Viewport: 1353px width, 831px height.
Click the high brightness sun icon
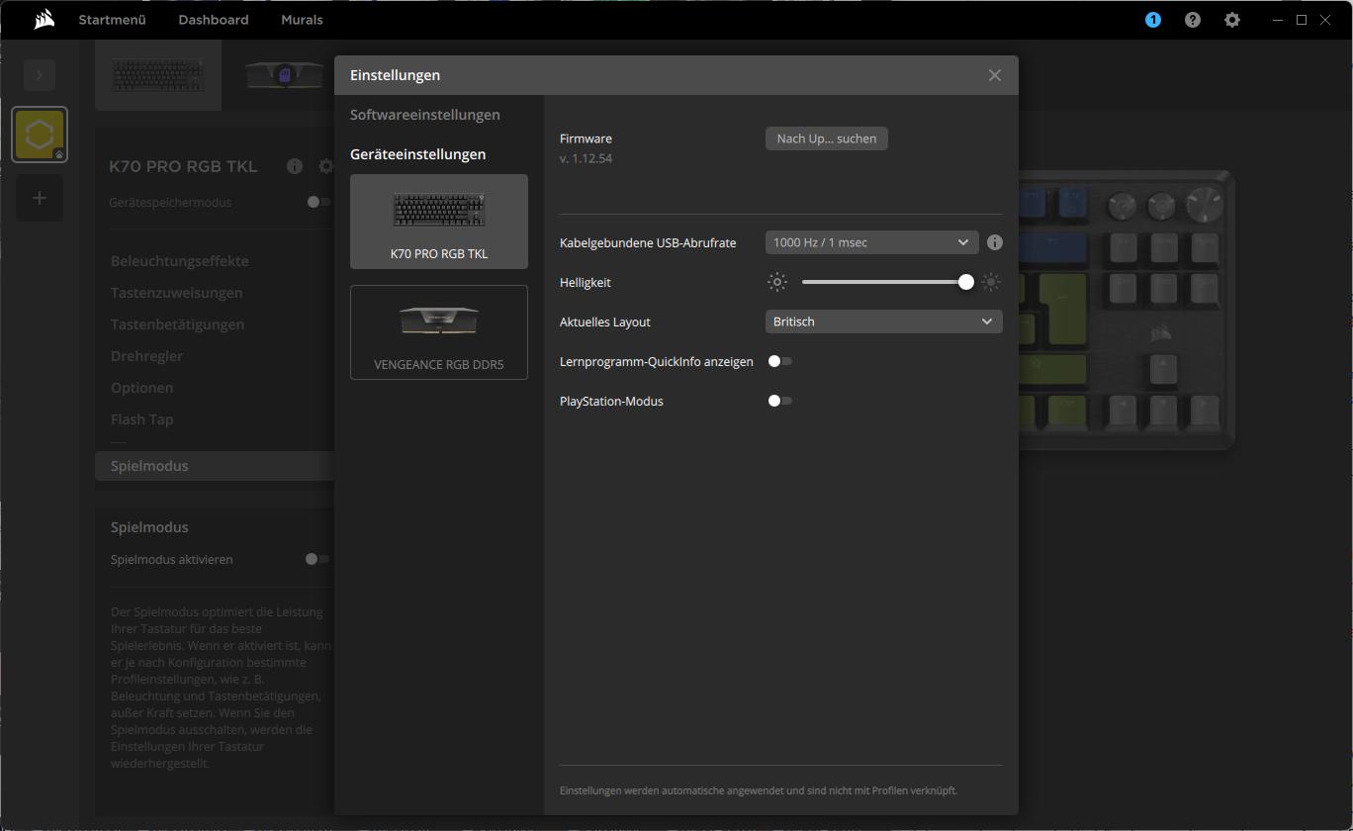[x=991, y=282]
